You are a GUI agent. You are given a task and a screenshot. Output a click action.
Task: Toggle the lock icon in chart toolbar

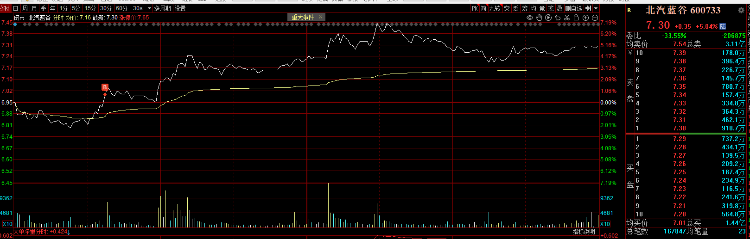(x=576, y=18)
